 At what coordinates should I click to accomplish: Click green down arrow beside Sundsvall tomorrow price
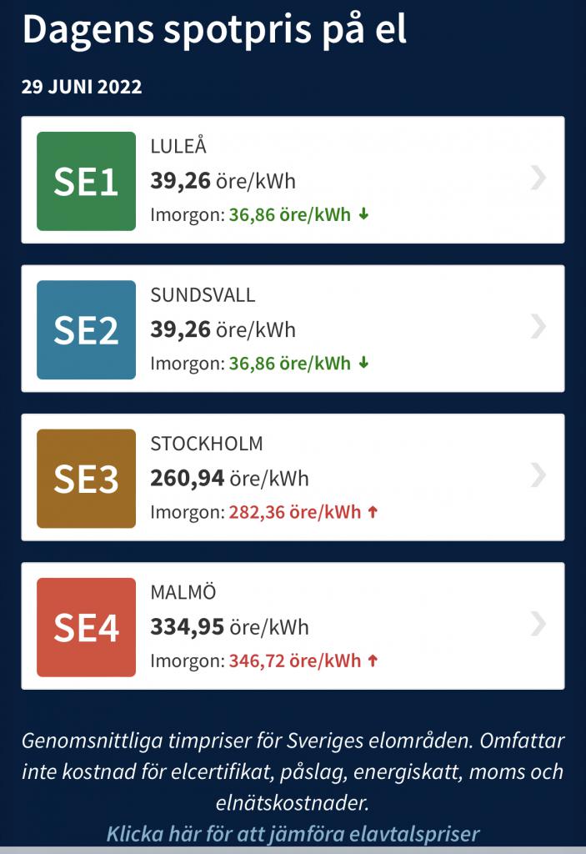pos(363,364)
